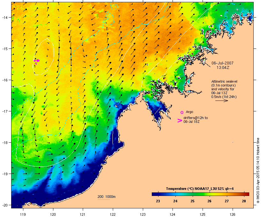Click the 'drifters@12h to' legend text
The height and width of the screenshot is (217, 262).
click(196, 118)
